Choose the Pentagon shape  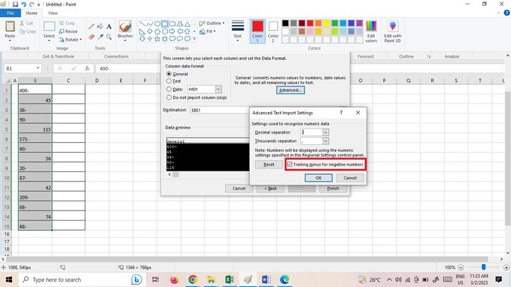click(x=157, y=31)
